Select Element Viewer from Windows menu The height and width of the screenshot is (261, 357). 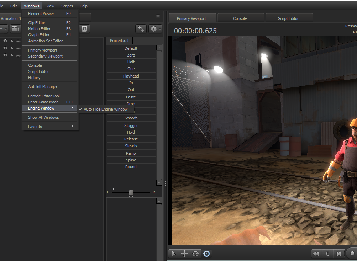tap(50, 14)
